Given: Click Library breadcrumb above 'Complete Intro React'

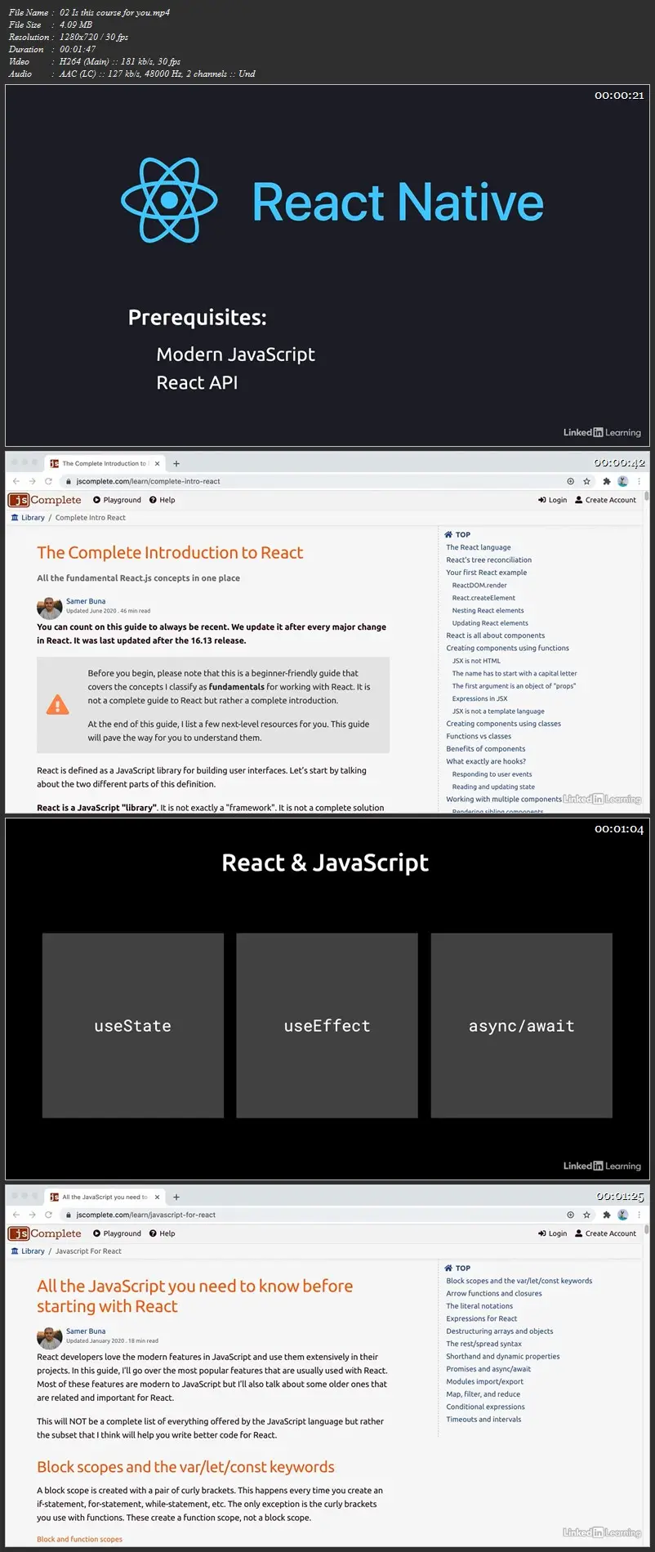Looking at the screenshot, I should tap(28, 518).
